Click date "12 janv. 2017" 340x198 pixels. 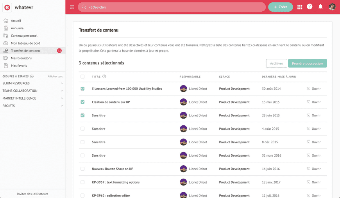(x=271, y=182)
